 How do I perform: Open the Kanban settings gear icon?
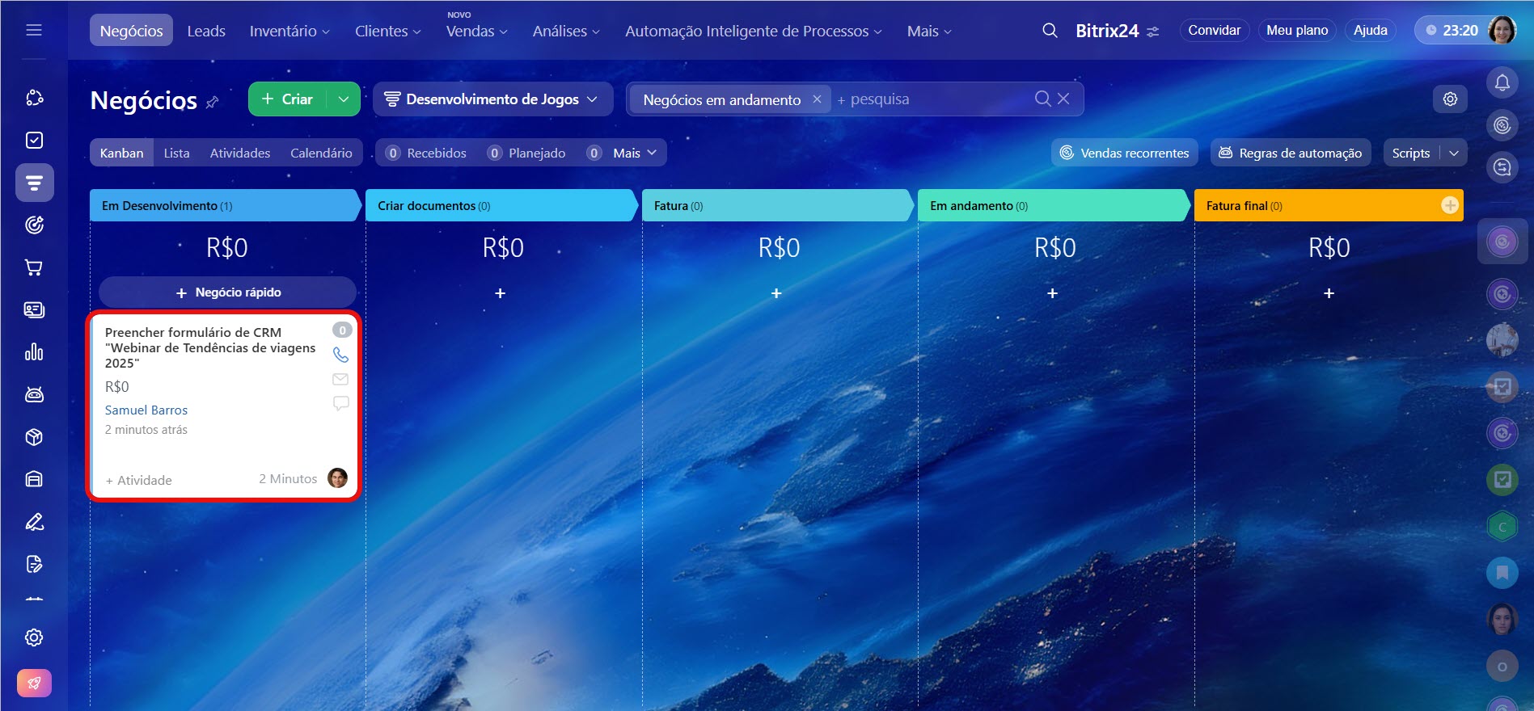click(1450, 99)
